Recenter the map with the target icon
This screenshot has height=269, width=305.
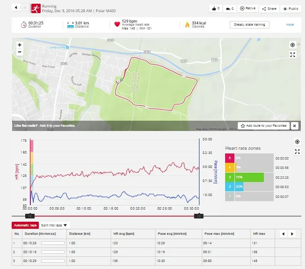pyautogui.click(x=292, y=45)
